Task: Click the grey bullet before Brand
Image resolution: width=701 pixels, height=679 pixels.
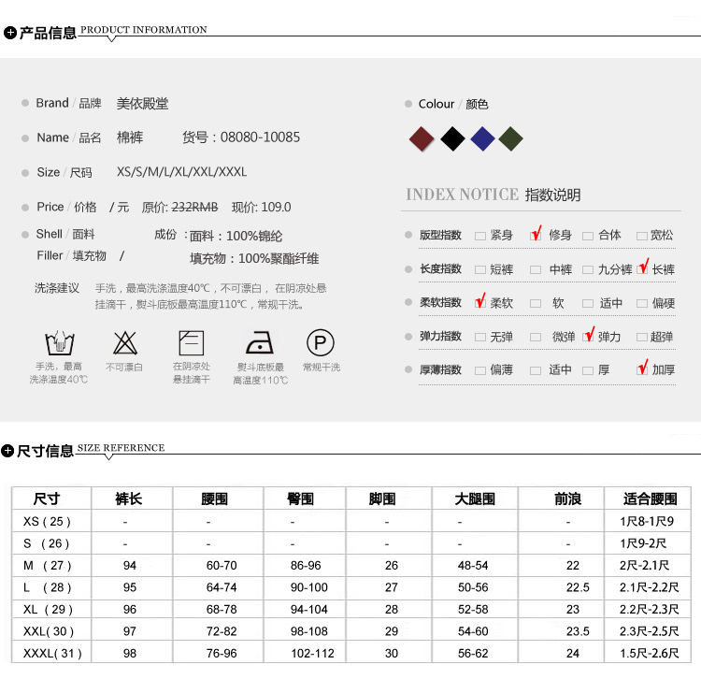Action: click(25, 103)
